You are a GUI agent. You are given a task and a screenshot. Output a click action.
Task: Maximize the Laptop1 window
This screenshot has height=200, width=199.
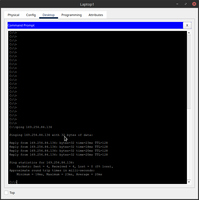[x=186, y=4]
